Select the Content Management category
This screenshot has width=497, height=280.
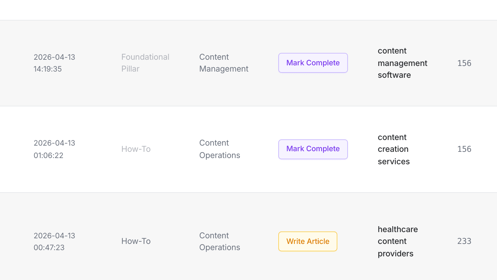(x=224, y=63)
